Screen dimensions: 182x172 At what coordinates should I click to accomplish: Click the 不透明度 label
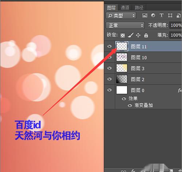[158, 25]
